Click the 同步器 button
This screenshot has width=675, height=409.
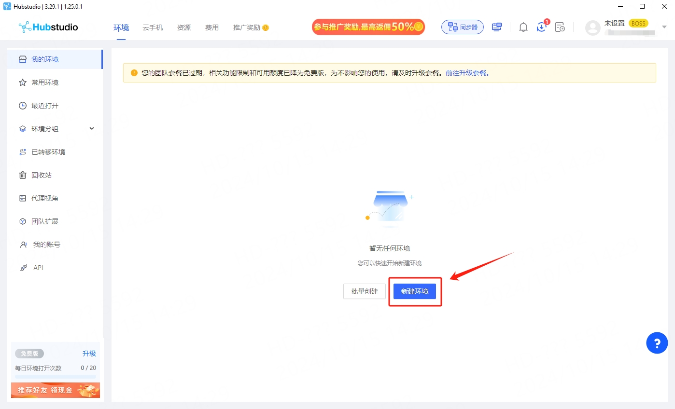tap(463, 27)
